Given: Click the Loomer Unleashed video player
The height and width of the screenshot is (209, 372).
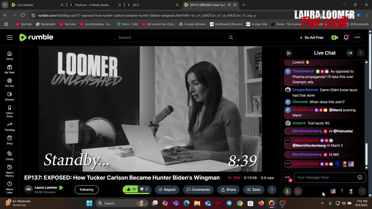Looking at the screenshot, I should point(150,109).
